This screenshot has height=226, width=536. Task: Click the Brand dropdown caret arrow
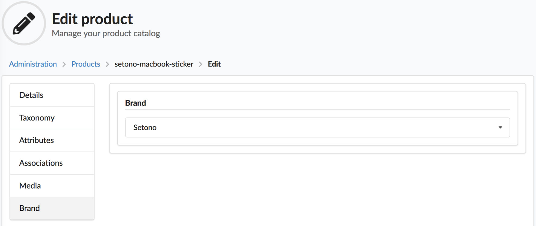500,127
